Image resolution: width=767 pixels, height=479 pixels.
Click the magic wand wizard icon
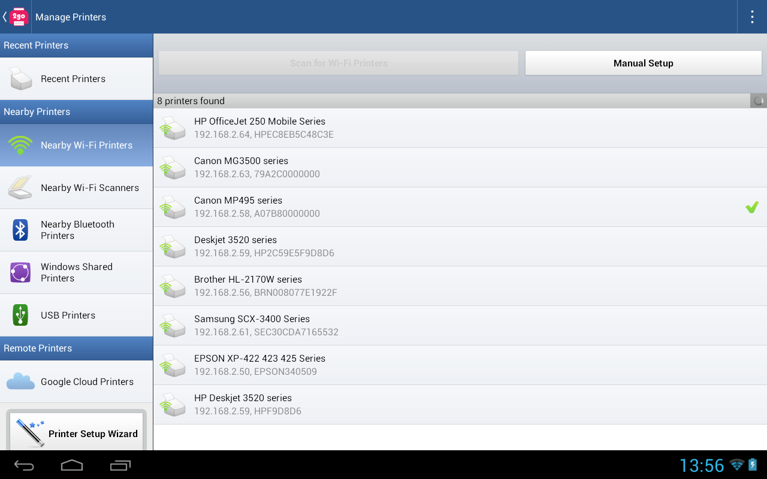coord(30,433)
